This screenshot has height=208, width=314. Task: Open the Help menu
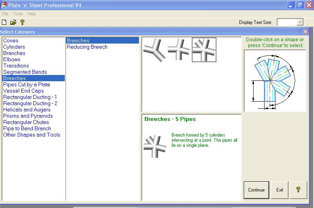(x=32, y=14)
